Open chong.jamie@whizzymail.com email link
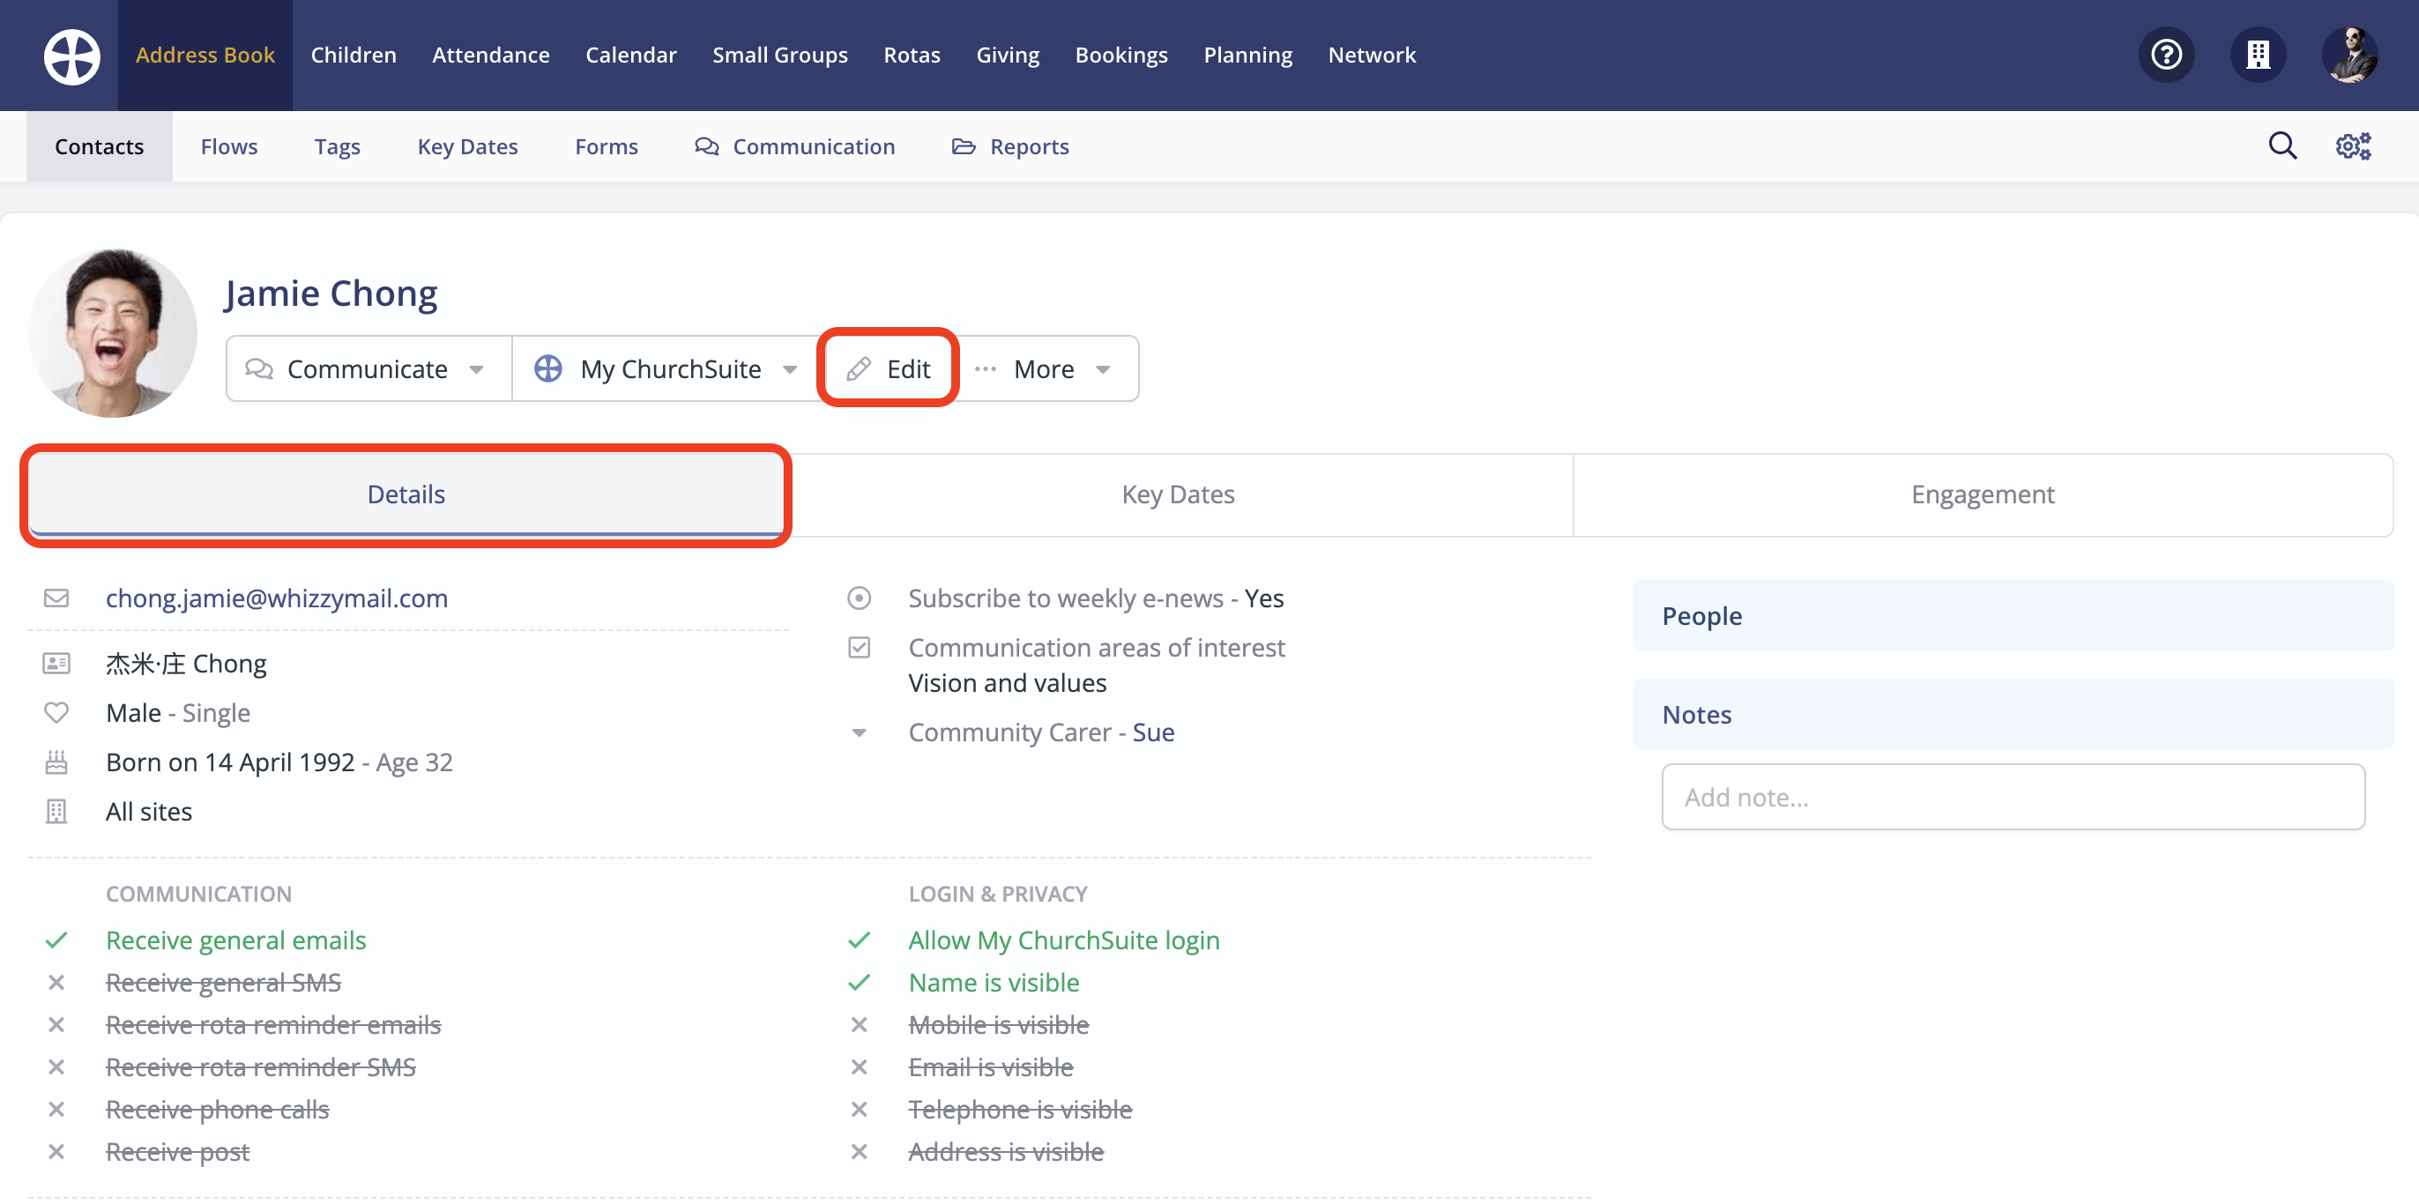Viewport: 2419px width, 1204px height. pyautogui.click(x=276, y=598)
